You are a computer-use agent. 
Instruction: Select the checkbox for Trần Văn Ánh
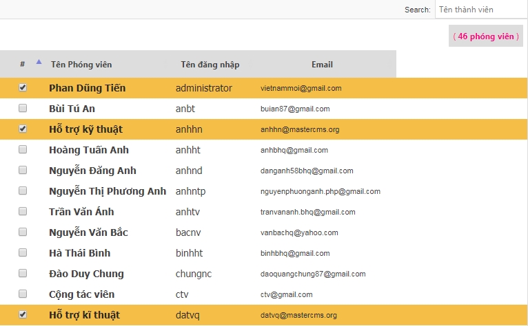click(x=23, y=211)
